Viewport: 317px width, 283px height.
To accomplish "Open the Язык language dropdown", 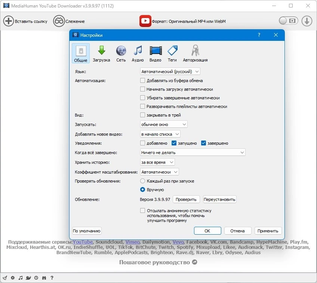I will 170,72.
